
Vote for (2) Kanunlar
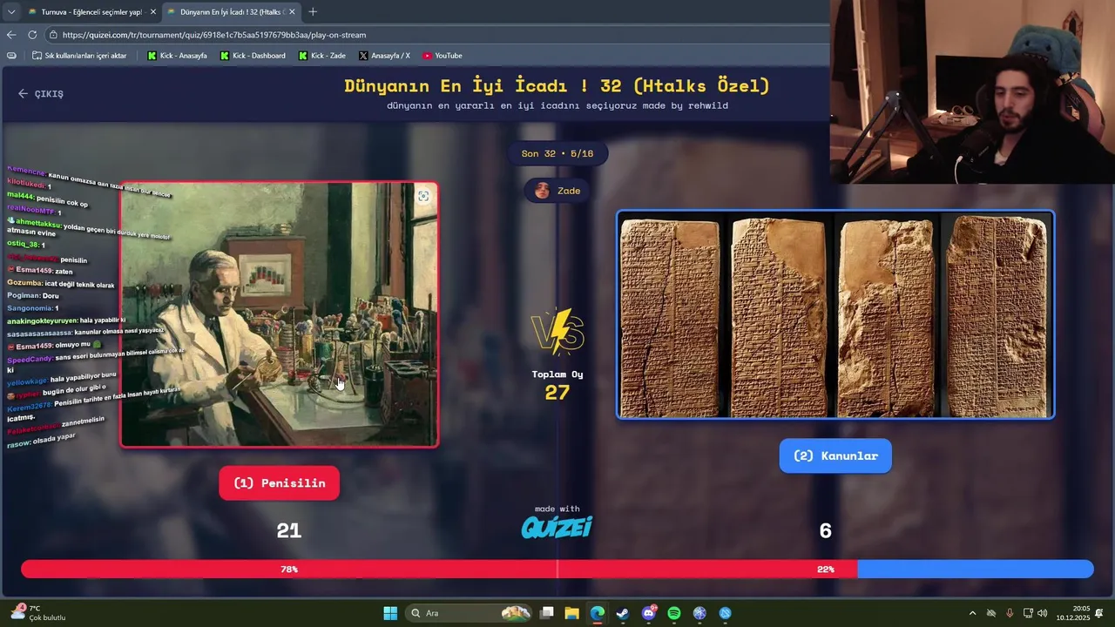(835, 455)
